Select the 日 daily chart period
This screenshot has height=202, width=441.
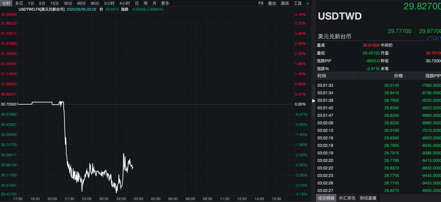pos(137,3)
